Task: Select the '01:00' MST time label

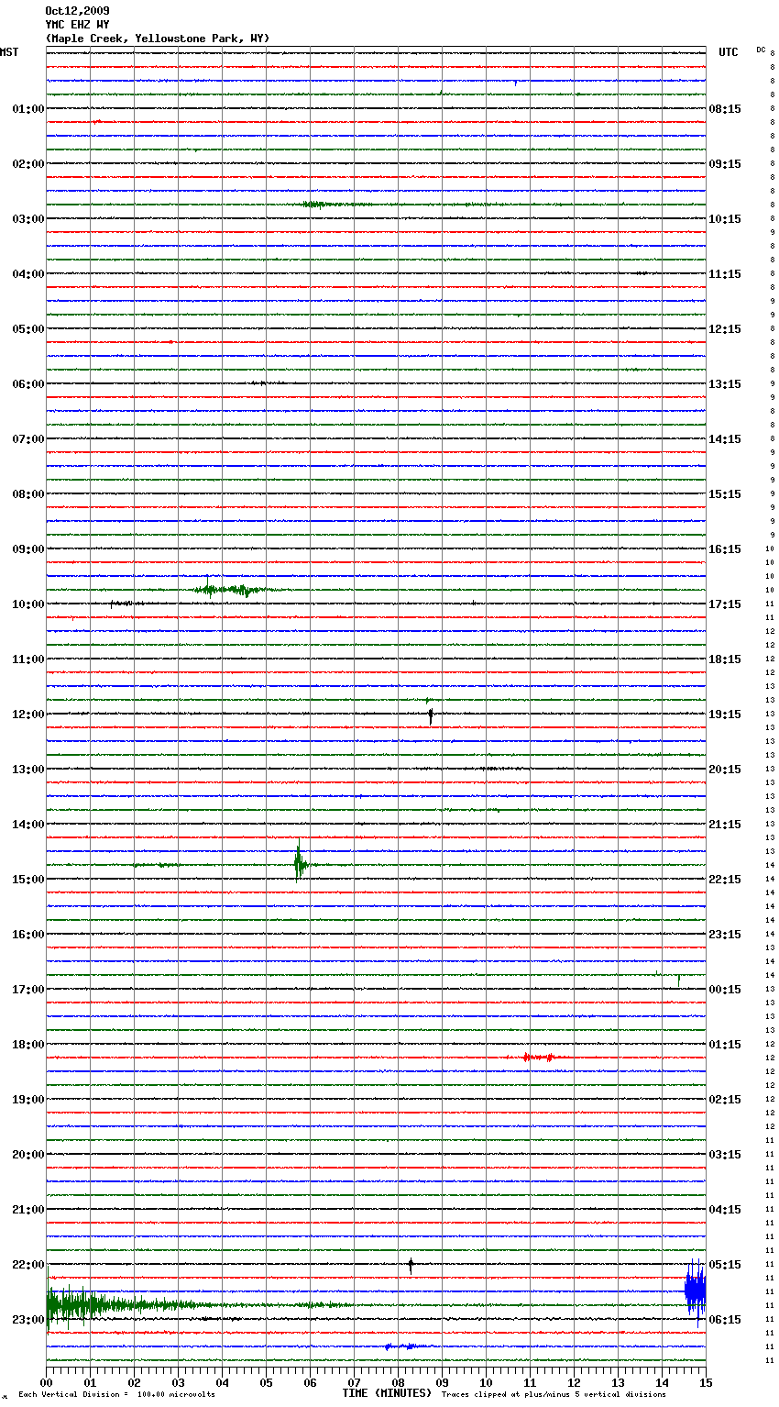Action: (28, 109)
